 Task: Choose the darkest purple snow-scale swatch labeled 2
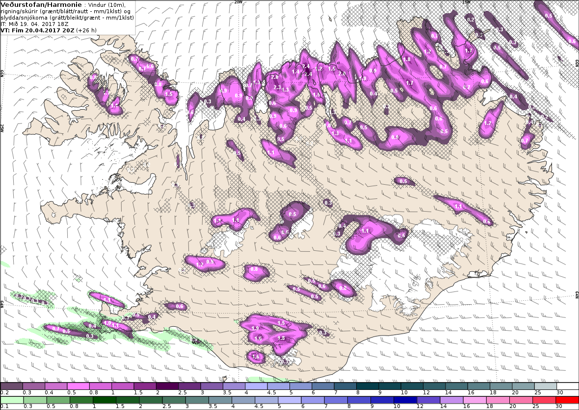[167, 386]
